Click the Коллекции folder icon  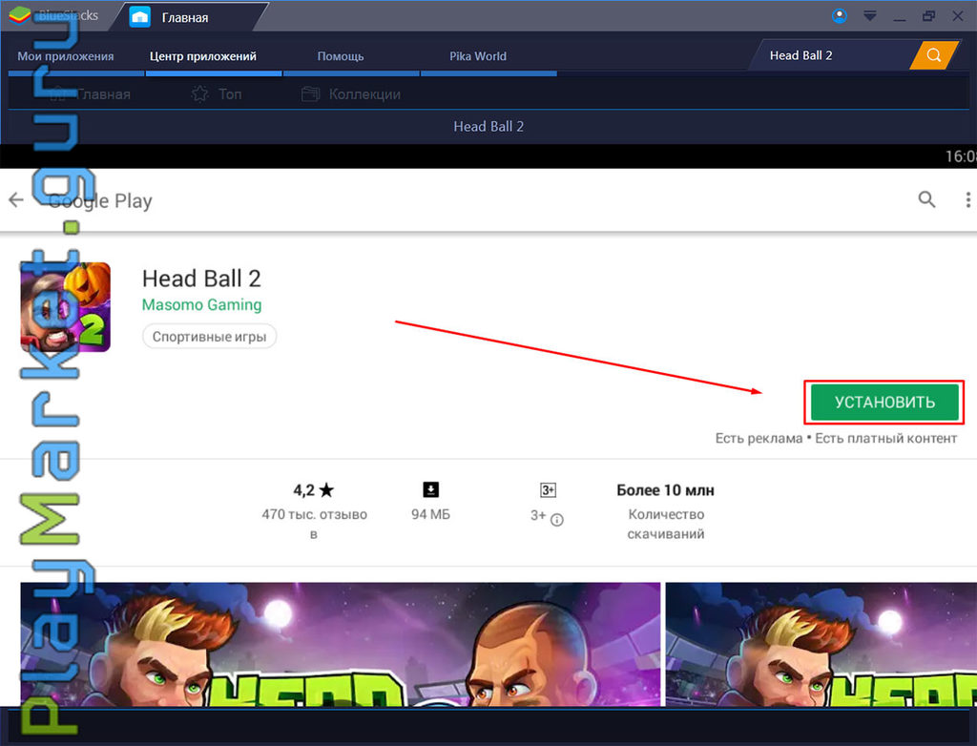point(310,94)
